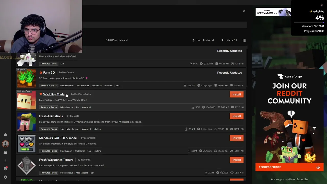Open the settings gear icon

(x=5, y=177)
